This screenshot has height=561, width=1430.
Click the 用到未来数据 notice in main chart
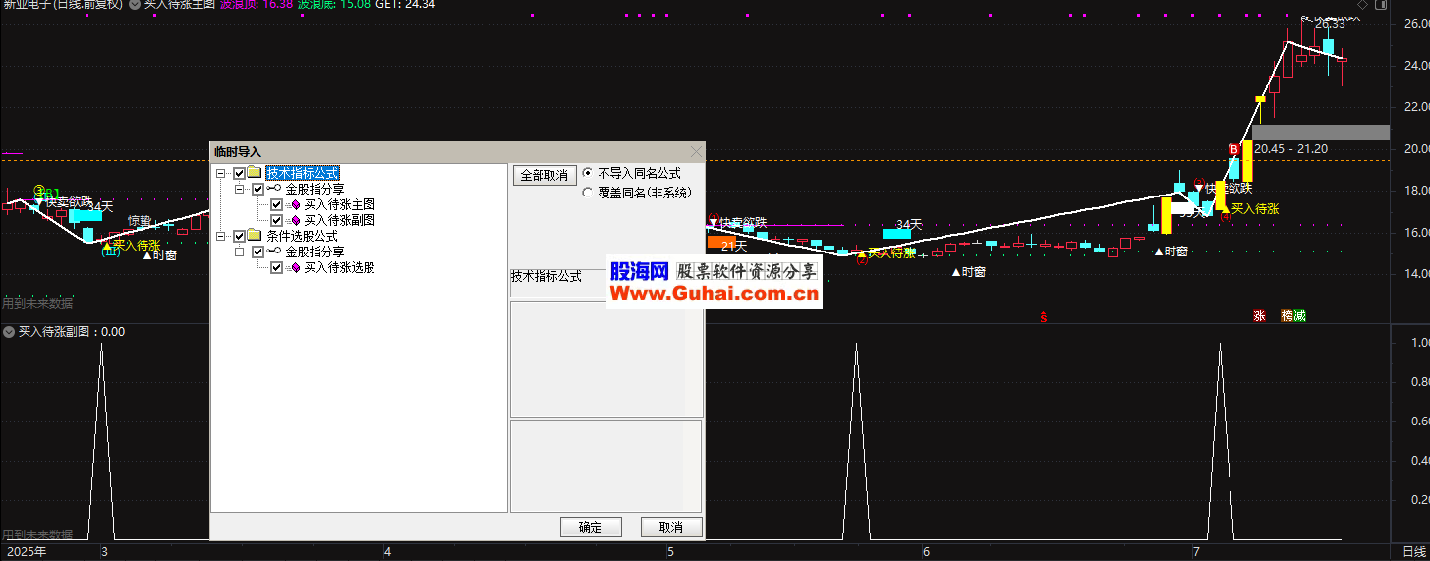(x=37, y=303)
